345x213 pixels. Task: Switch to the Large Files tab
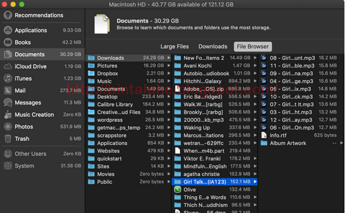pos(174,46)
